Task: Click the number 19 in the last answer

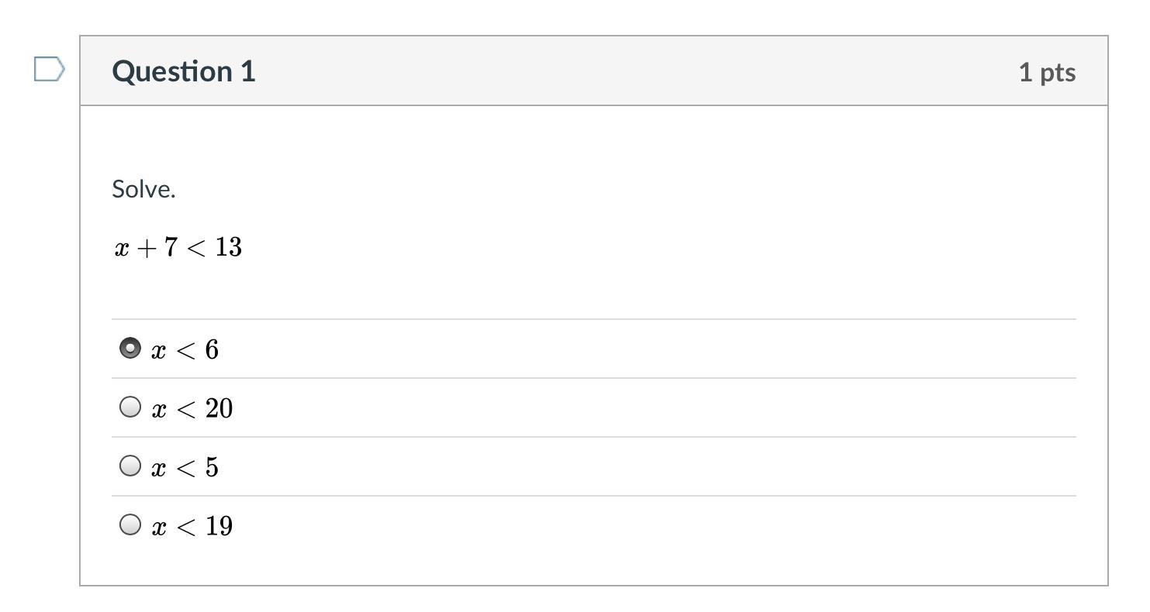Action: point(219,526)
